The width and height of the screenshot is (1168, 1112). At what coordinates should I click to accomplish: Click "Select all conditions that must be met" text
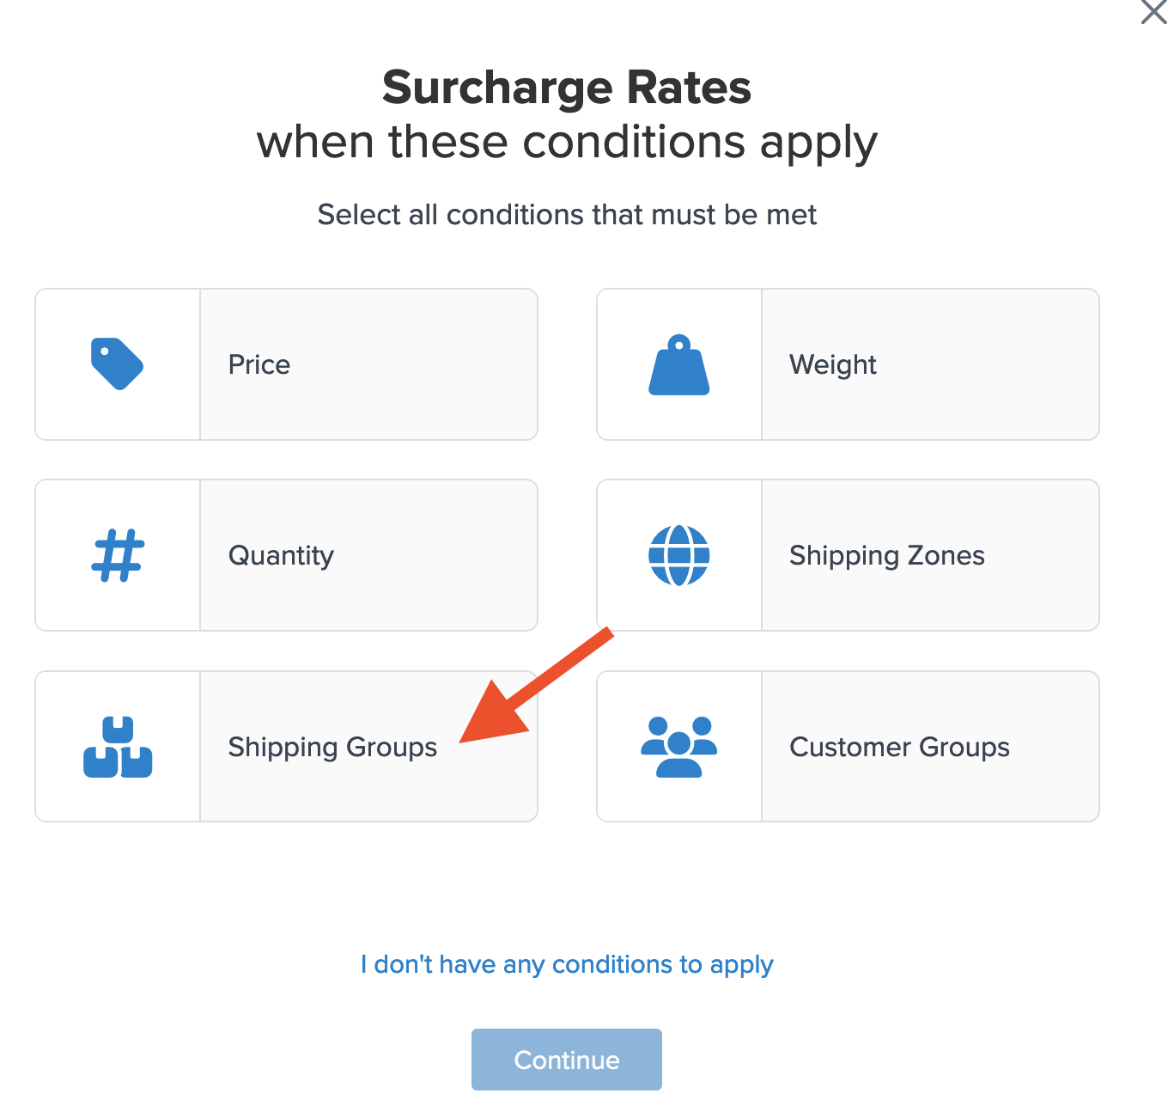coord(567,214)
